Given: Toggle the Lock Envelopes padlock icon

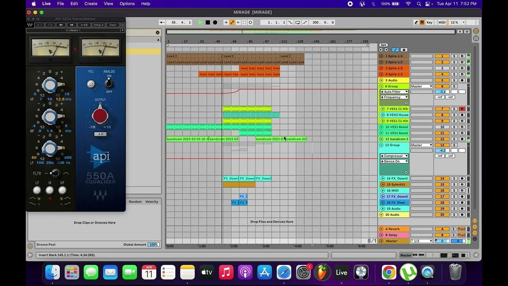Looking at the screenshot, I should tap(404, 50).
